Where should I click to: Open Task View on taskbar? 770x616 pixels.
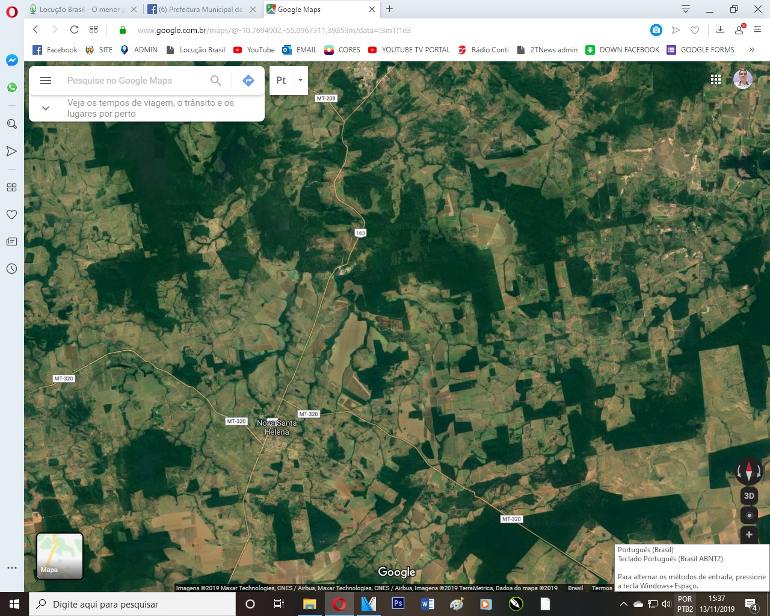pos(279,604)
